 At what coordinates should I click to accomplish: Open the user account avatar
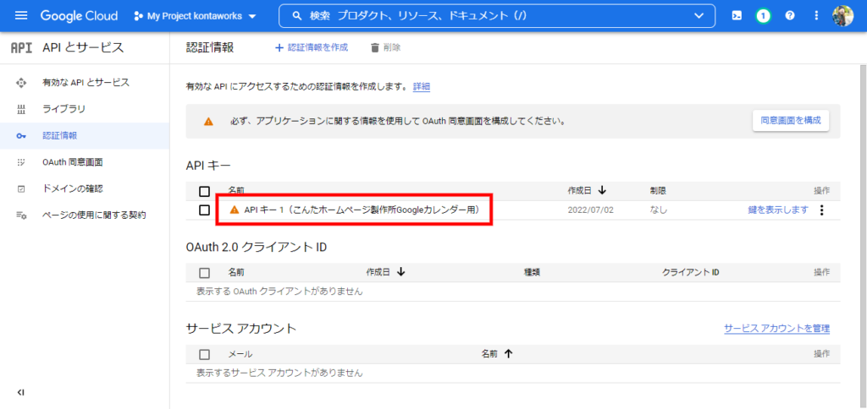point(843,16)
